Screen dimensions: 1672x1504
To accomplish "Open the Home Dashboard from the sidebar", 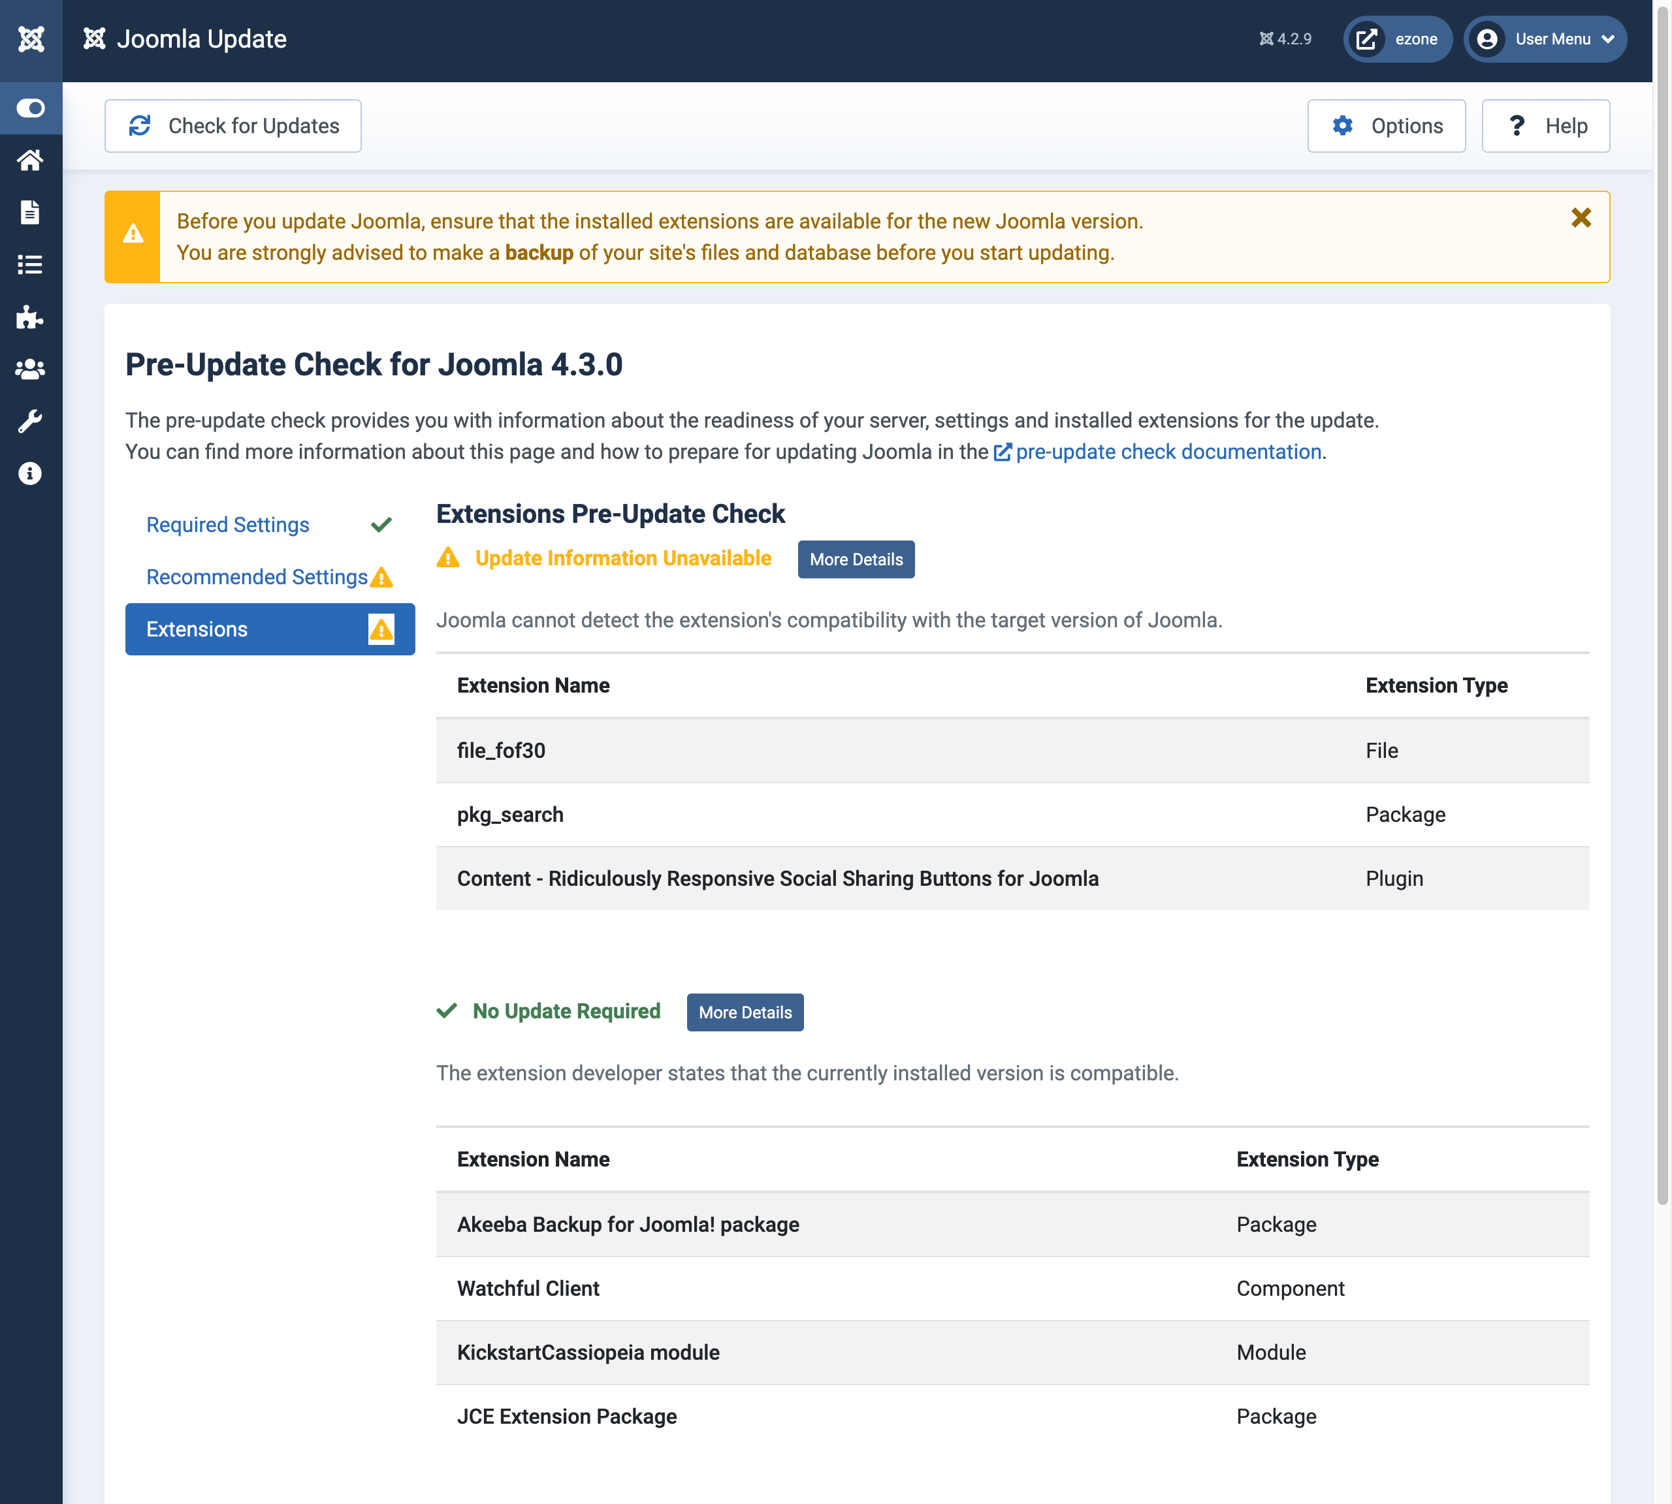I will (31, 161).
